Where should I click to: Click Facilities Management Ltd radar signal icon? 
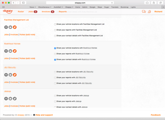pos(6,27)
